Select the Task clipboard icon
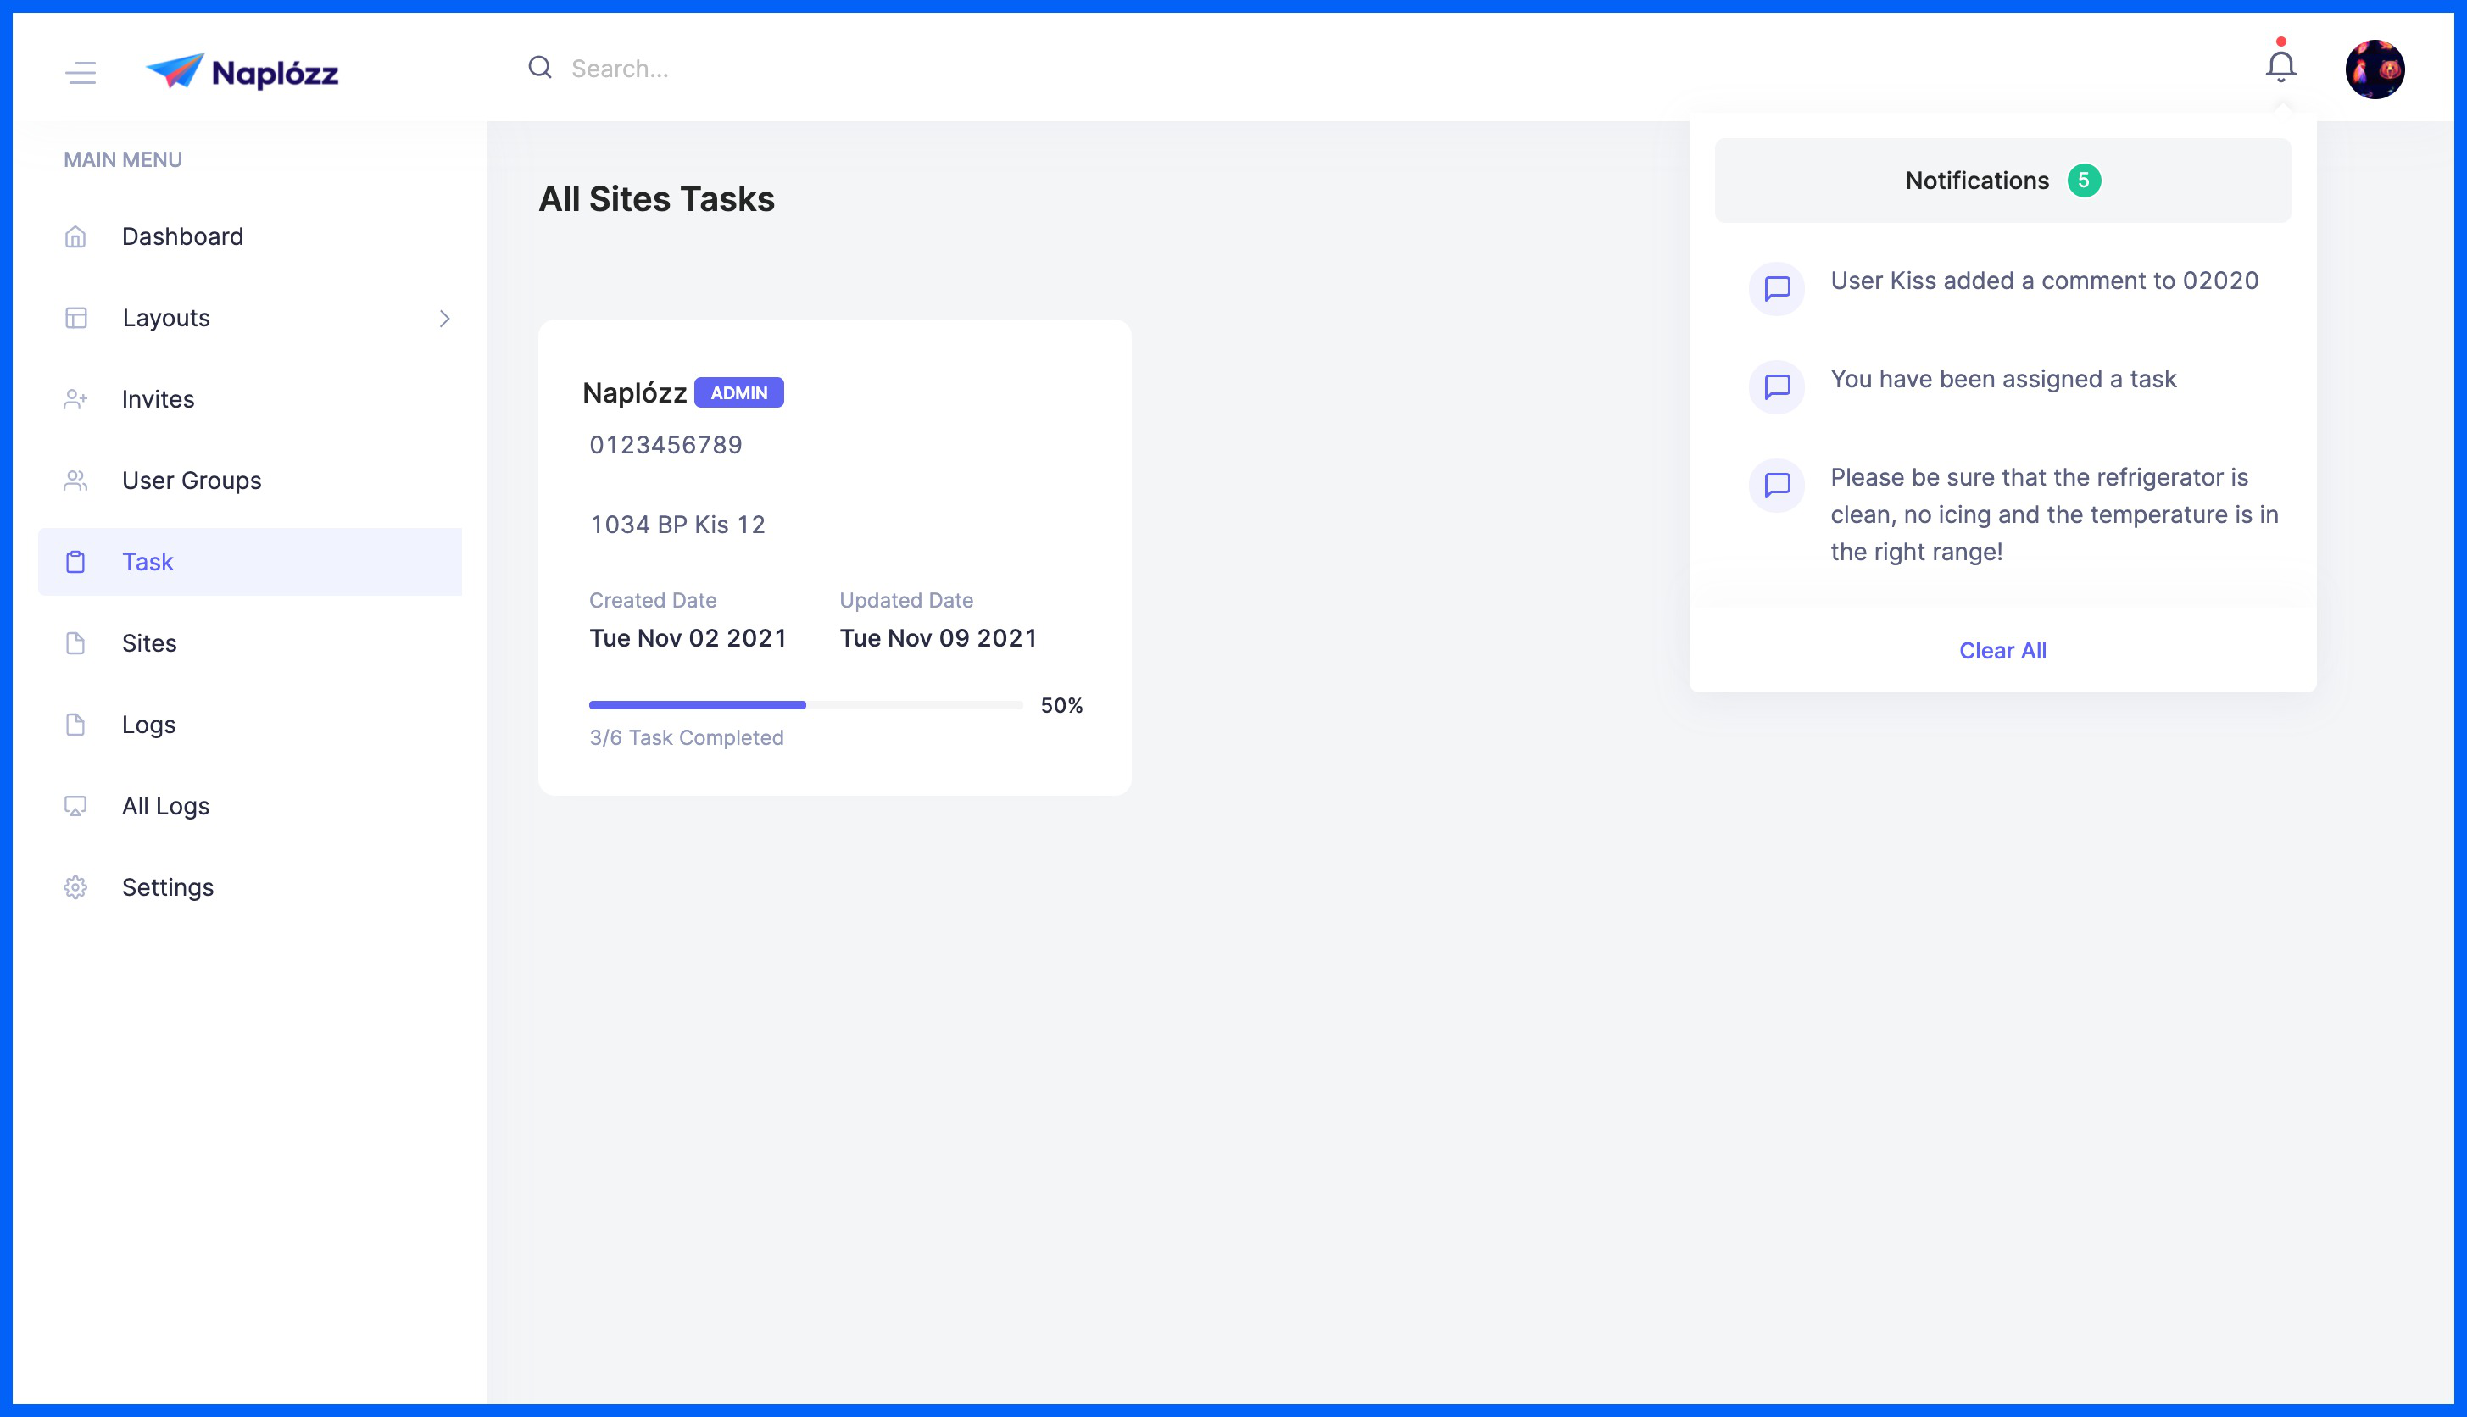2467x1417 pixels. (x=76, y=562)
